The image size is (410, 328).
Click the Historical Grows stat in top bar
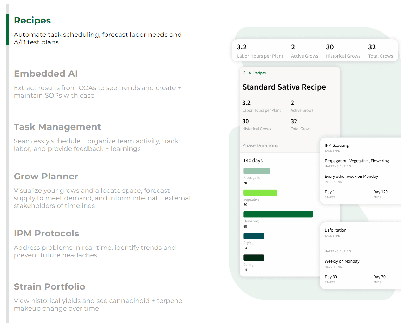click(x=343, y=51)
